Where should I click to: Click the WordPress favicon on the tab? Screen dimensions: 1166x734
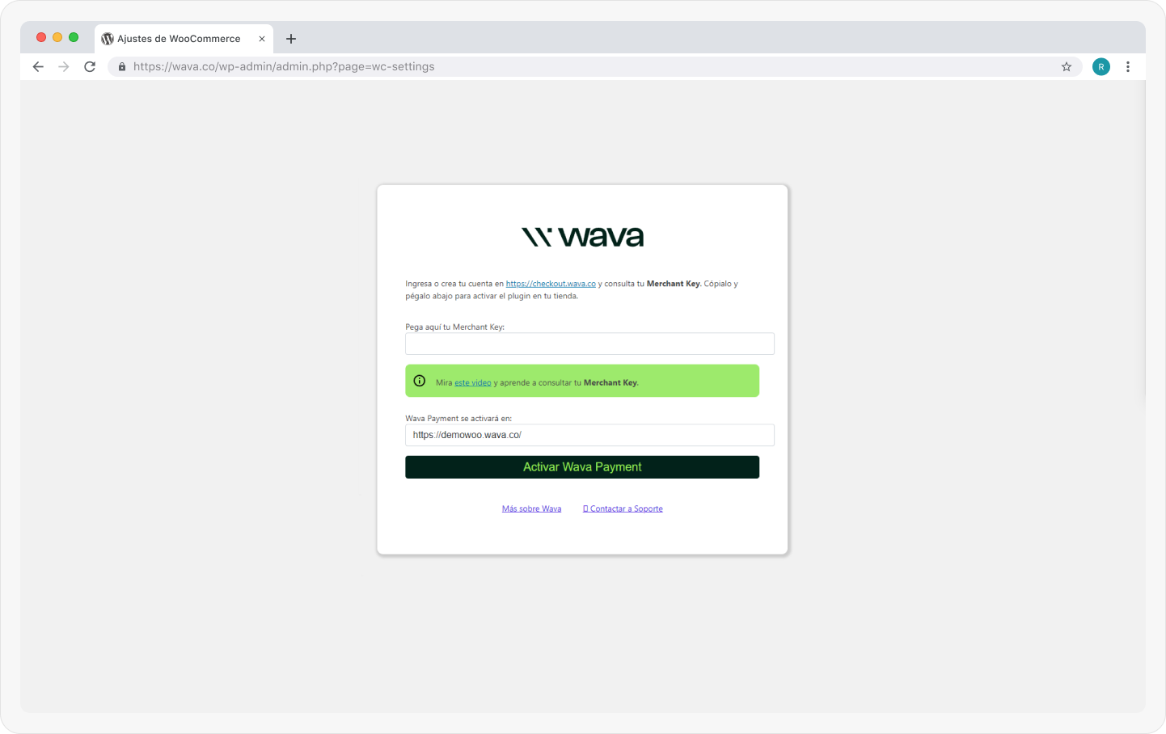coord(108,39)
